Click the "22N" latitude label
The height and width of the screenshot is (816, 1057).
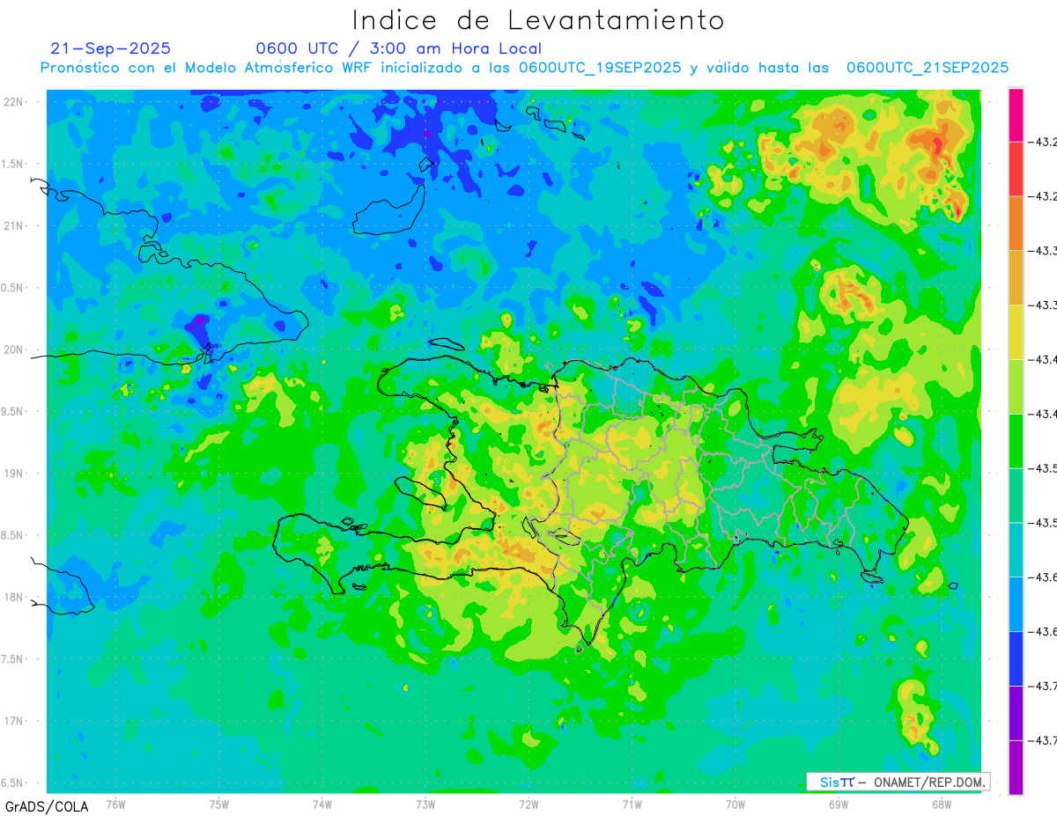13,102
